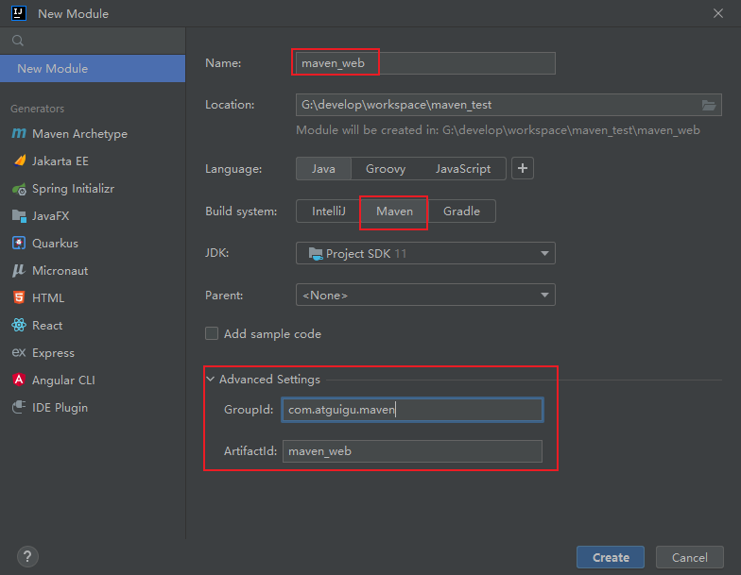Select Groovy as the language
741x575 pixels.
click(x=386, y=168)
